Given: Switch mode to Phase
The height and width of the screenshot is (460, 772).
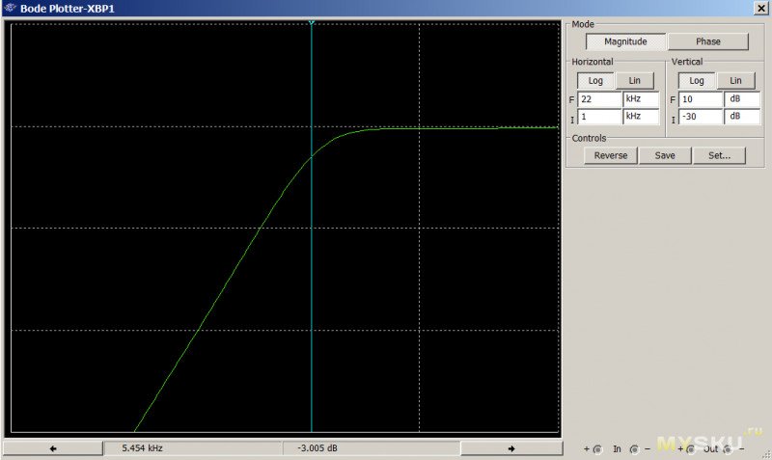Looking at the screenshot, I should [707, 41].
